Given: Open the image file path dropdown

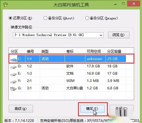Looking at the screenshot, I should 101,35.
